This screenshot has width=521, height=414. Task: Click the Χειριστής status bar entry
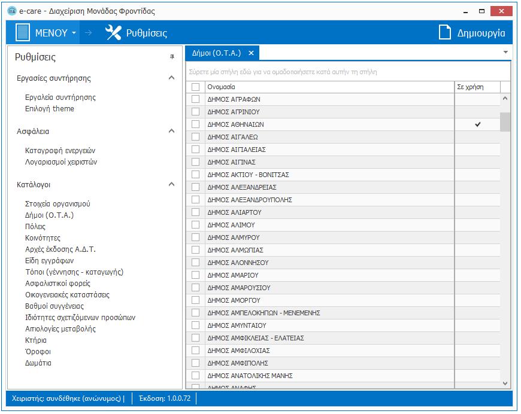coord(68,398)
